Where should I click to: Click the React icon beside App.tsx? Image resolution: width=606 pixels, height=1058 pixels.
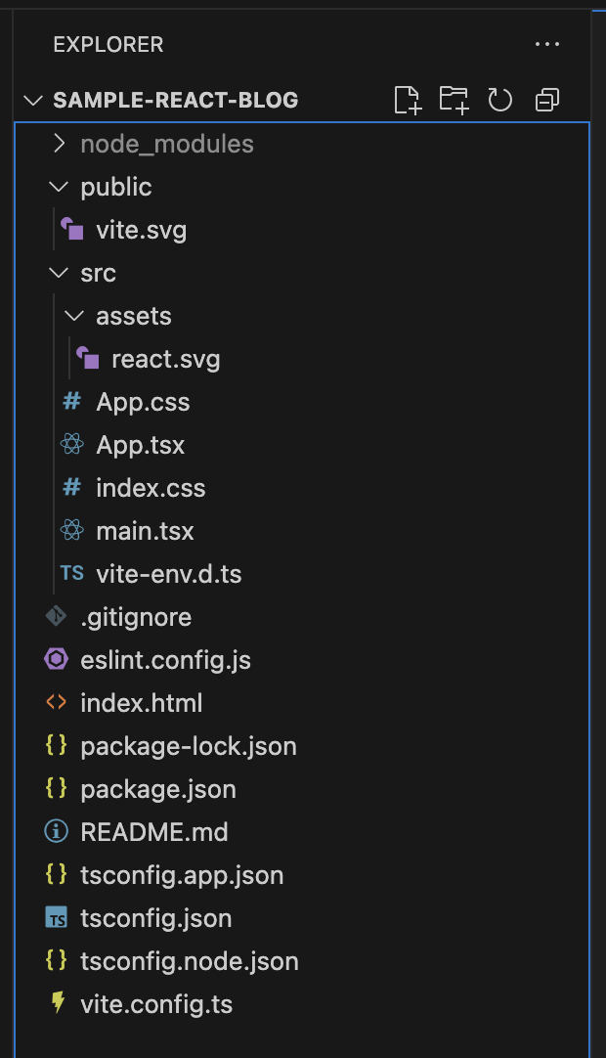[71, 445]
